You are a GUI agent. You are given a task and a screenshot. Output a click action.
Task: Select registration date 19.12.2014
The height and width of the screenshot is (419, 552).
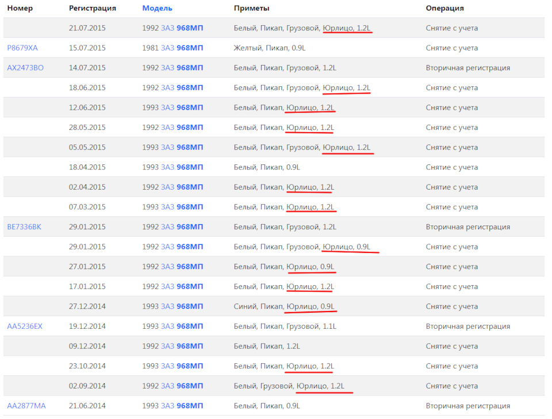point(87,326)
